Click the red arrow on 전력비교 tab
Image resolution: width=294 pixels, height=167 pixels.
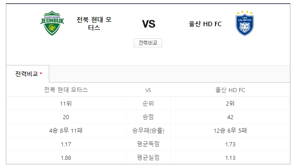click(x=41, y=73)
